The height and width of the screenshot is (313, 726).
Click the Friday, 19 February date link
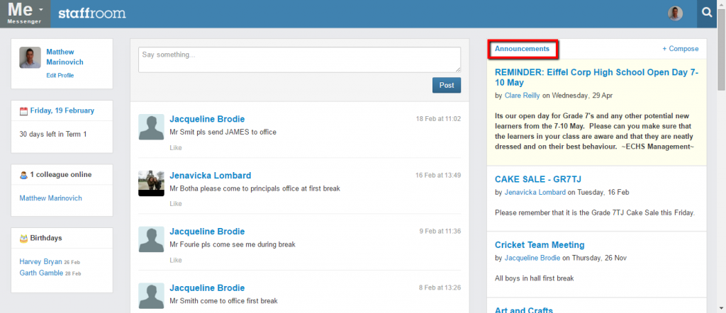tap(62, 110)
